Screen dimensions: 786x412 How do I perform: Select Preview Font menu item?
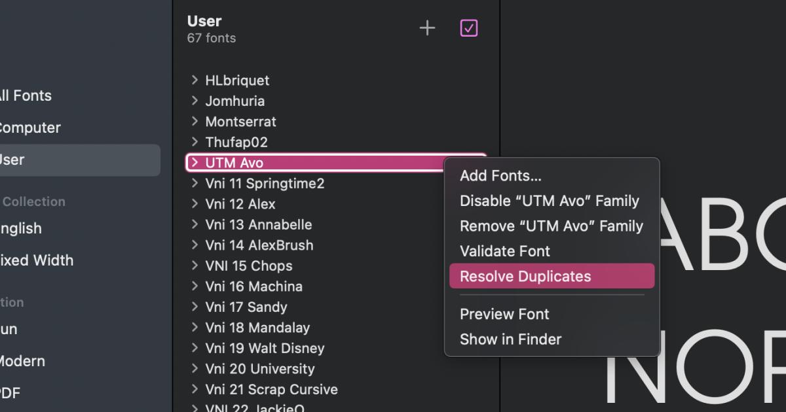pyautogui.click(x=504, y=314)
